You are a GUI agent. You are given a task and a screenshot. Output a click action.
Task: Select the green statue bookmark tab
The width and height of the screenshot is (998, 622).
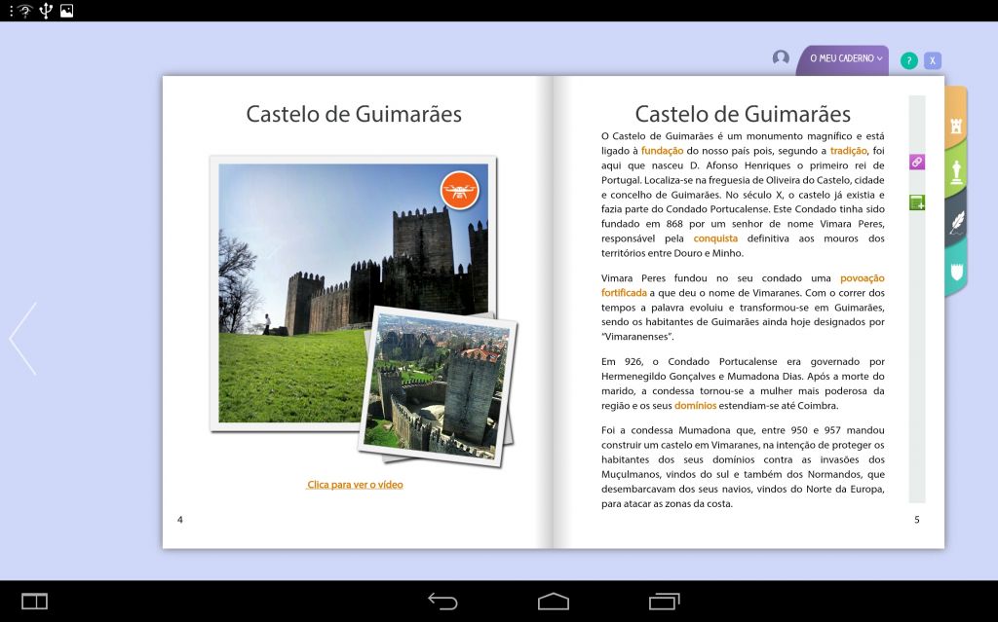click(956, 173)
